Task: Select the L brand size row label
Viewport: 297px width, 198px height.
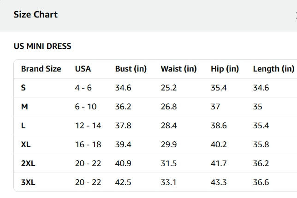Action: coord(23,126)
